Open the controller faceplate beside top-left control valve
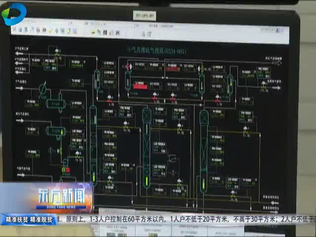 (50, 64)
